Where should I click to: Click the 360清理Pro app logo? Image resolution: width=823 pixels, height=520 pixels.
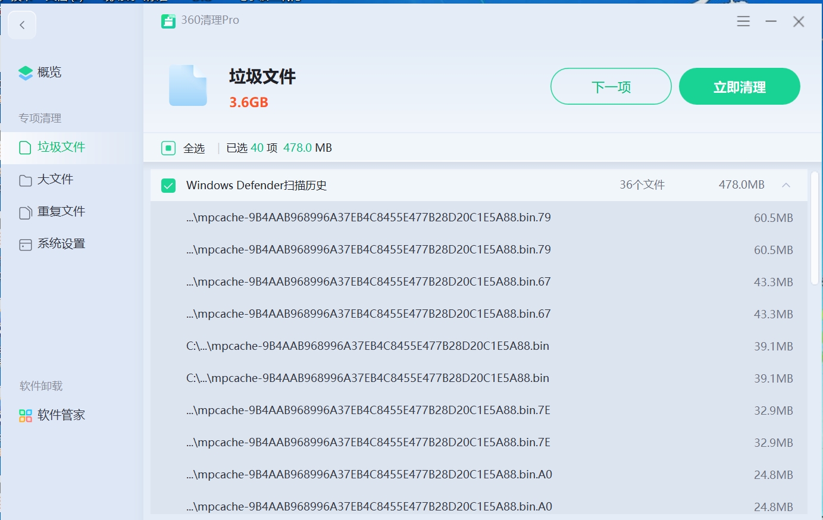pyautogui.click(x=168, y=21)
